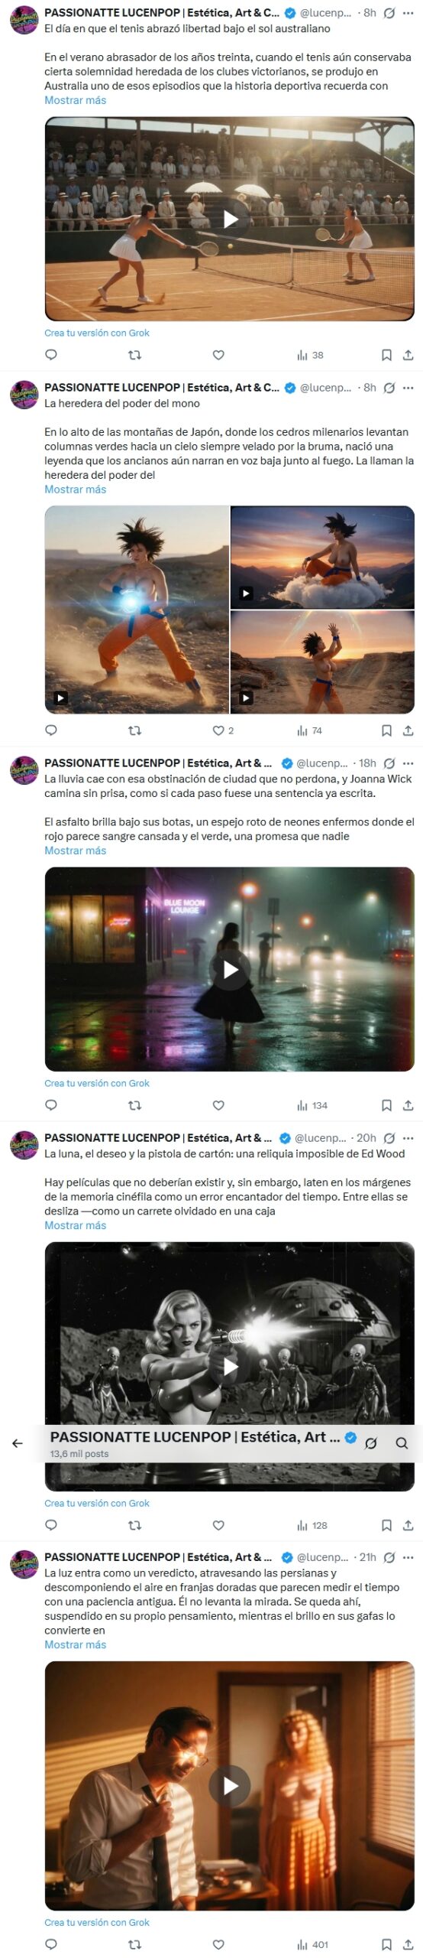423x1958 pixels.
Task: Open the orange cloud sunset thumbnail
Action: 322,557
